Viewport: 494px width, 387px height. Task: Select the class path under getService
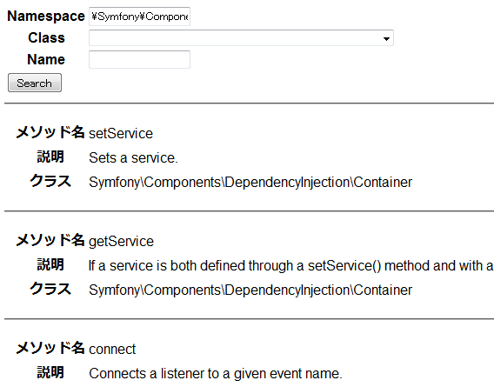[250, 290]
